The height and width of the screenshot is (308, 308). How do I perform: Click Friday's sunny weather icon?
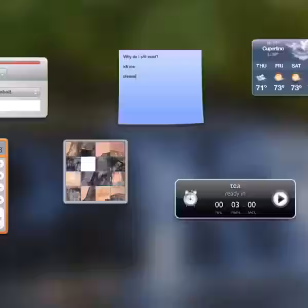pos(279,78)
